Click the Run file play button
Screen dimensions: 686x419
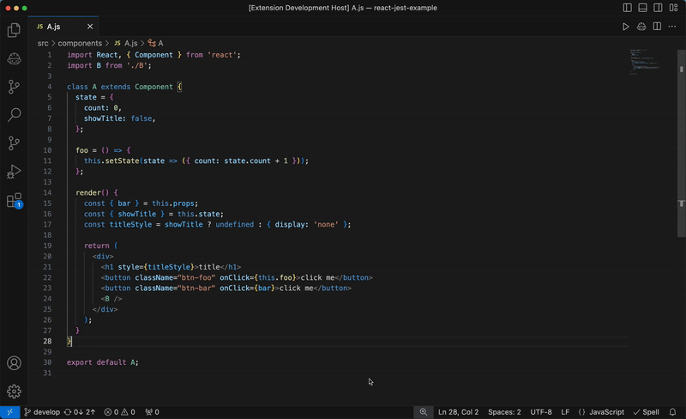626,27
